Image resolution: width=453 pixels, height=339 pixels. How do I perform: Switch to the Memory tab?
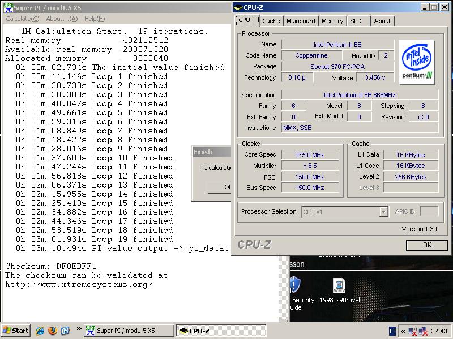[x=332, y=21]
